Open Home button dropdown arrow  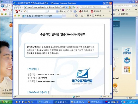[x=79, y=16]
